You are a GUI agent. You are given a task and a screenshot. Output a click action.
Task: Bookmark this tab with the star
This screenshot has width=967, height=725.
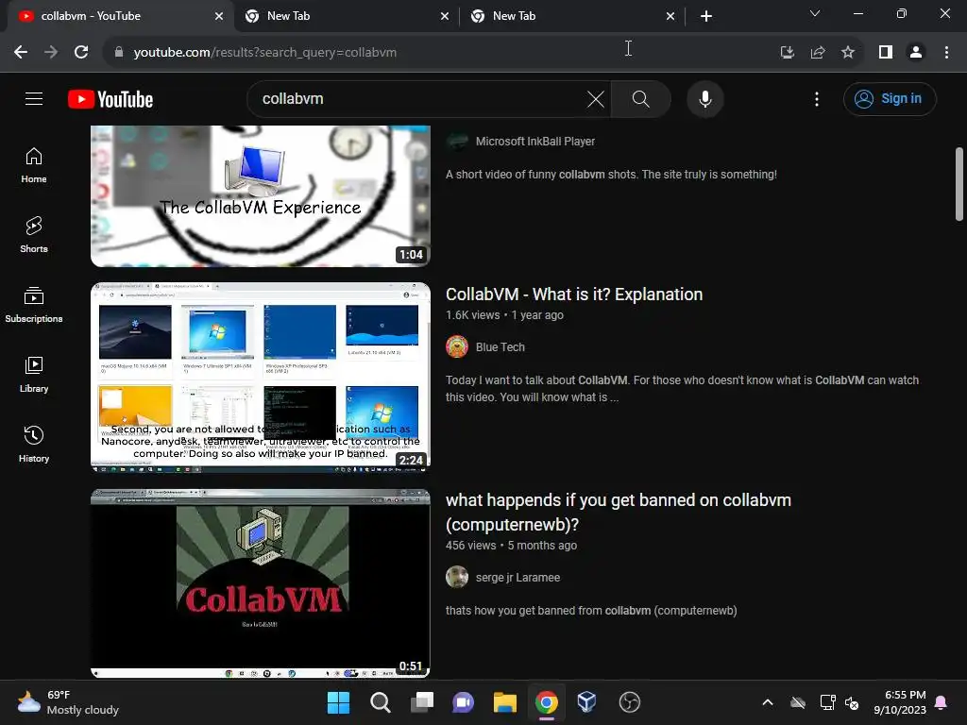tap(848, 52)
